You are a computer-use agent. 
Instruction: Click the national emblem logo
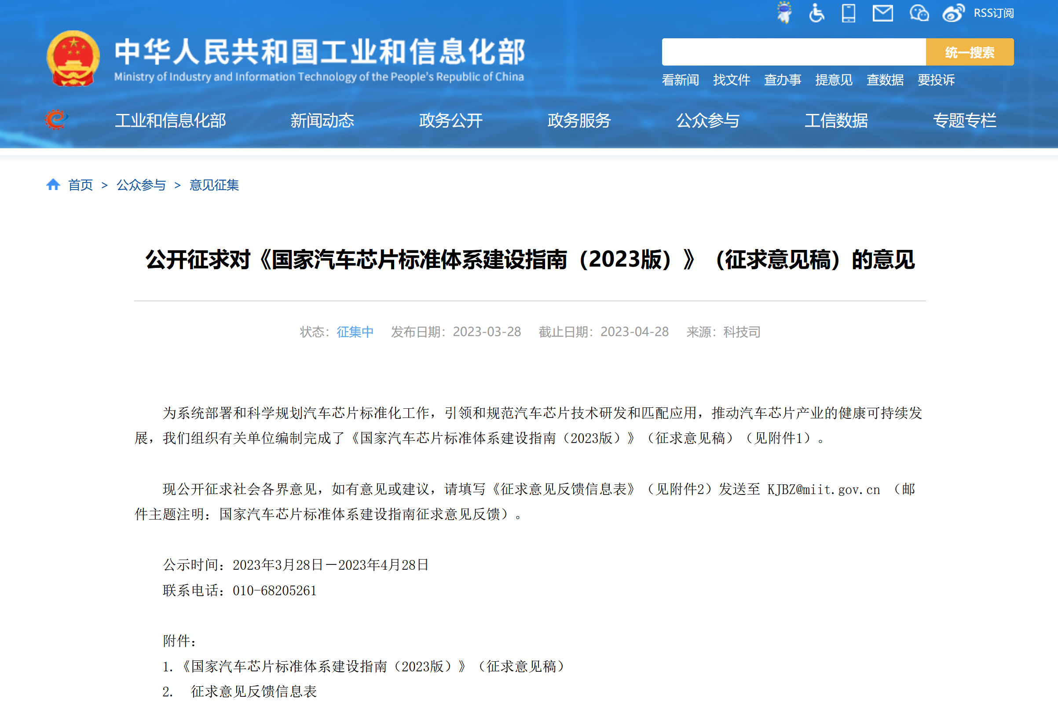(x=73, y=58)
